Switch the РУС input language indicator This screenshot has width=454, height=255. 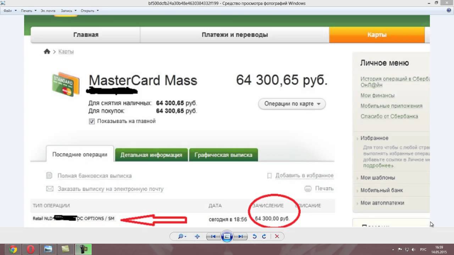click(x=423, y=249)
